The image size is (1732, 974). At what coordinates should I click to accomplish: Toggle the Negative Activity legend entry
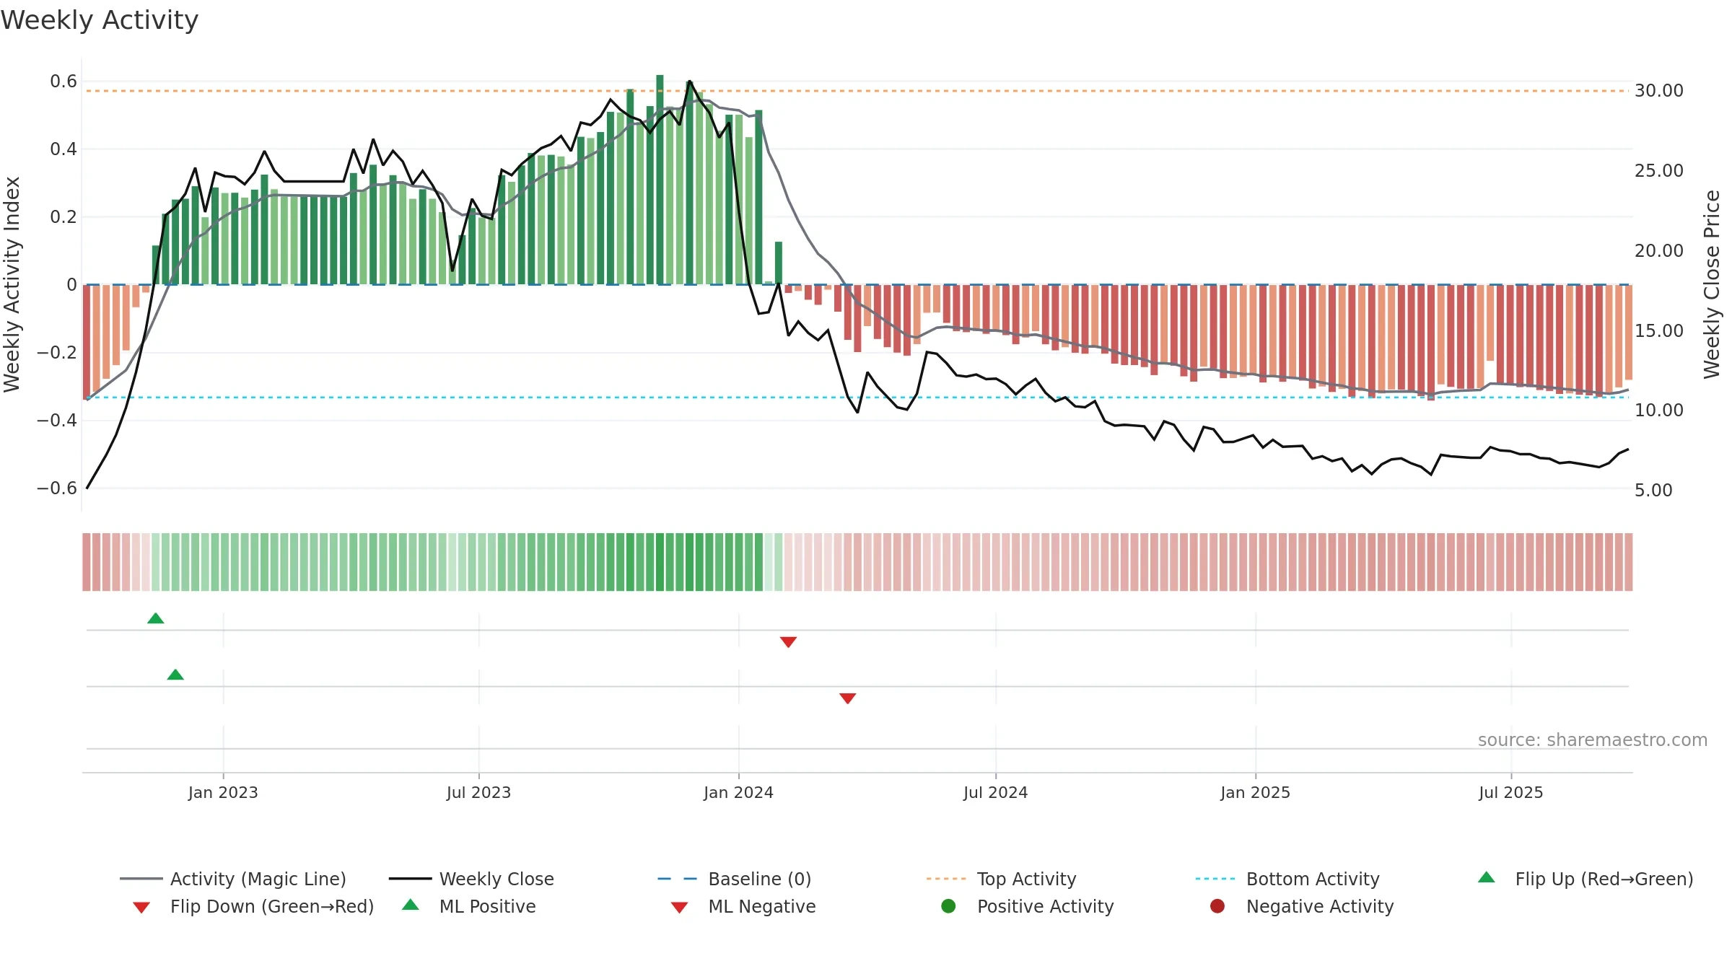[1301, 906]
